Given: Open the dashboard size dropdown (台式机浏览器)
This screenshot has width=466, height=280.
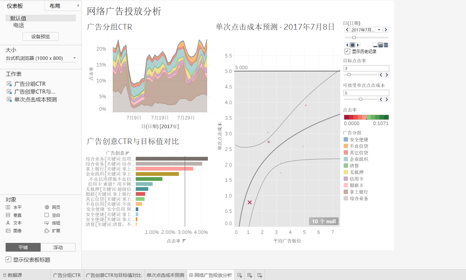Looking at the screenshot, I should coord(41,58).
